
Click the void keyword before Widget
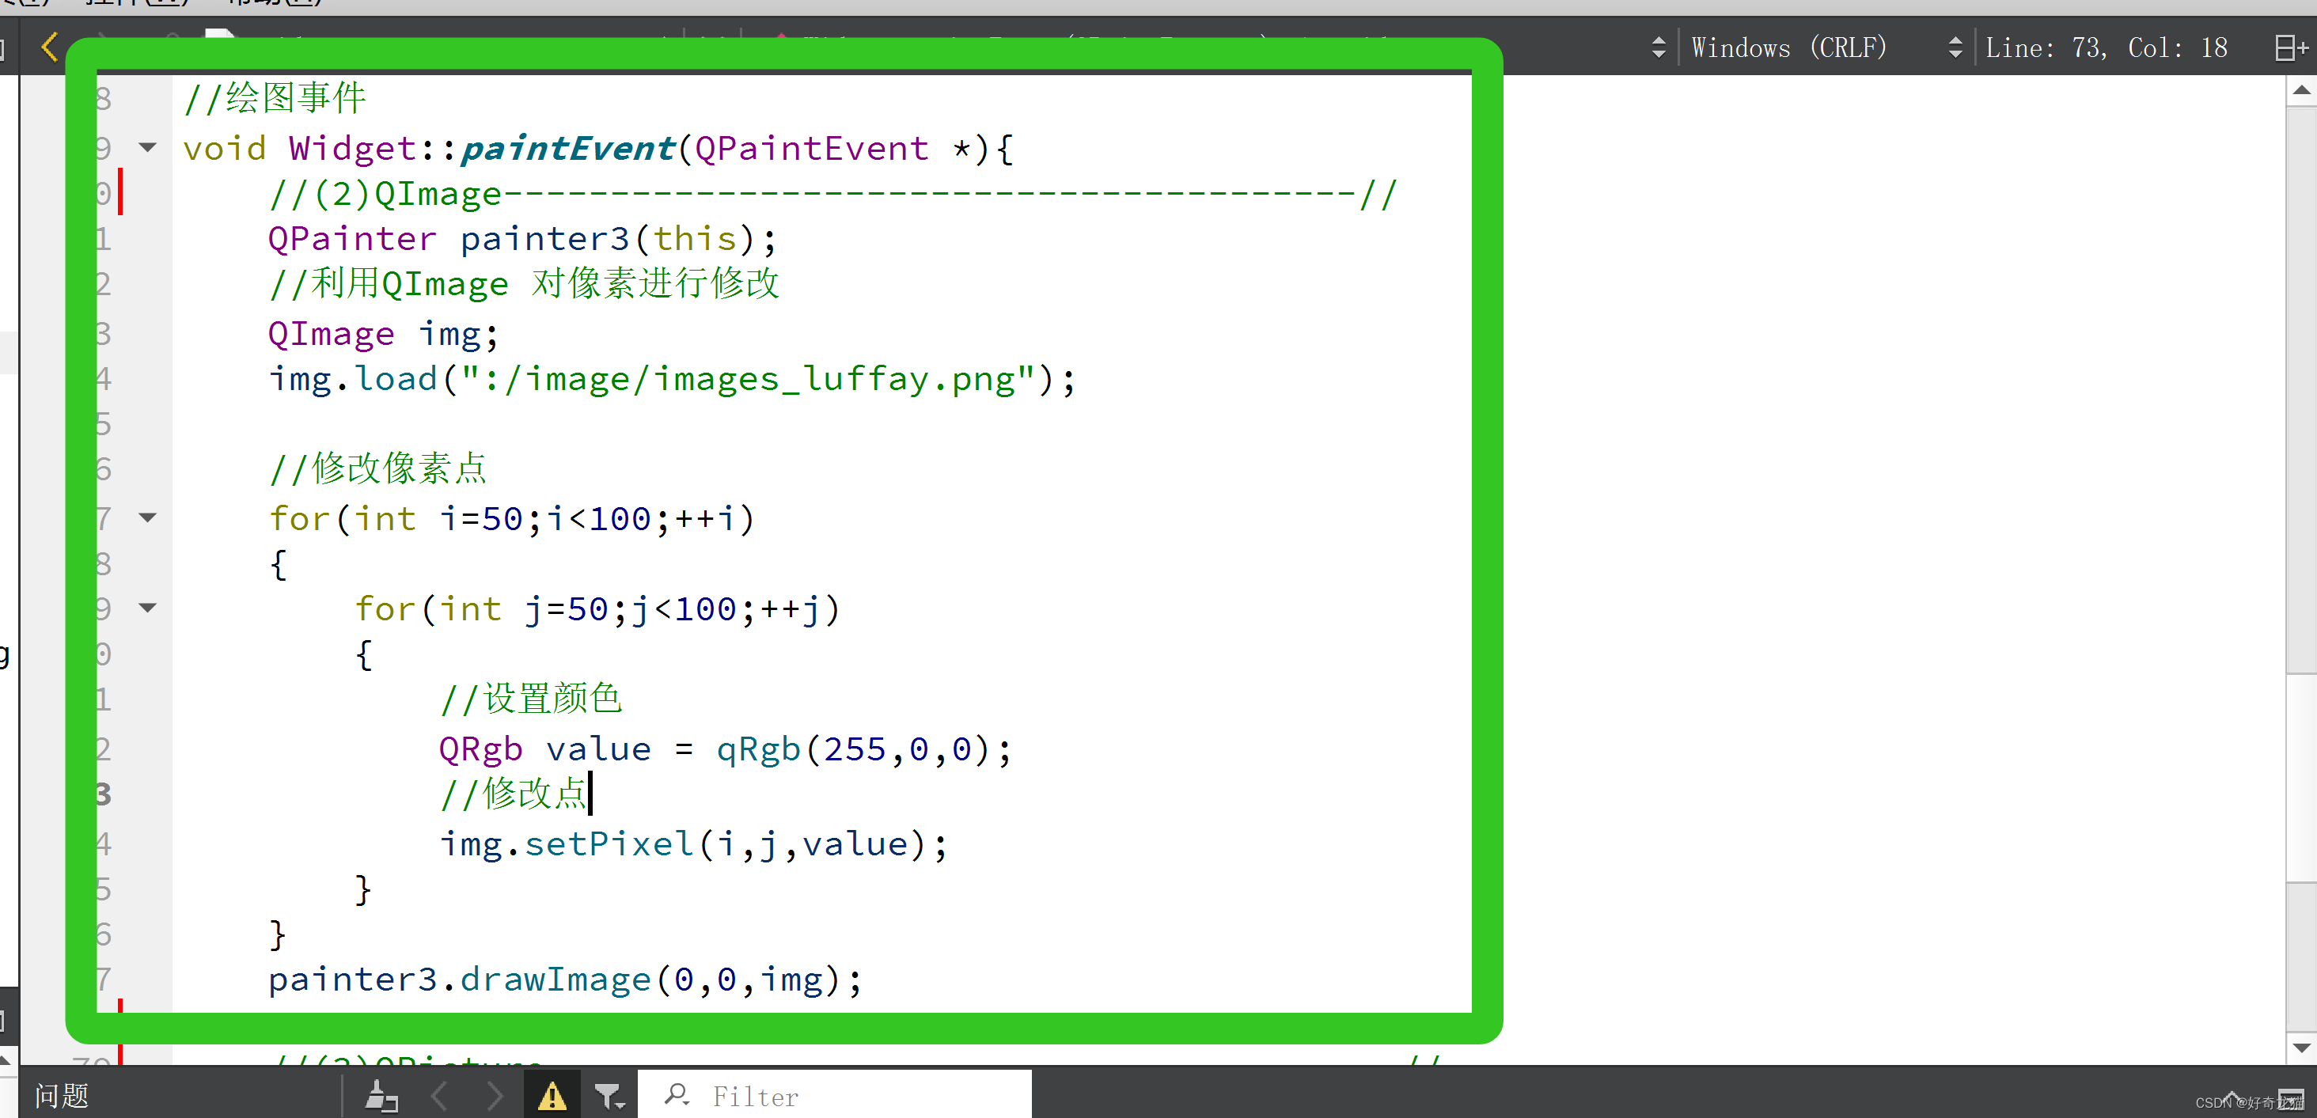point(225,147)
